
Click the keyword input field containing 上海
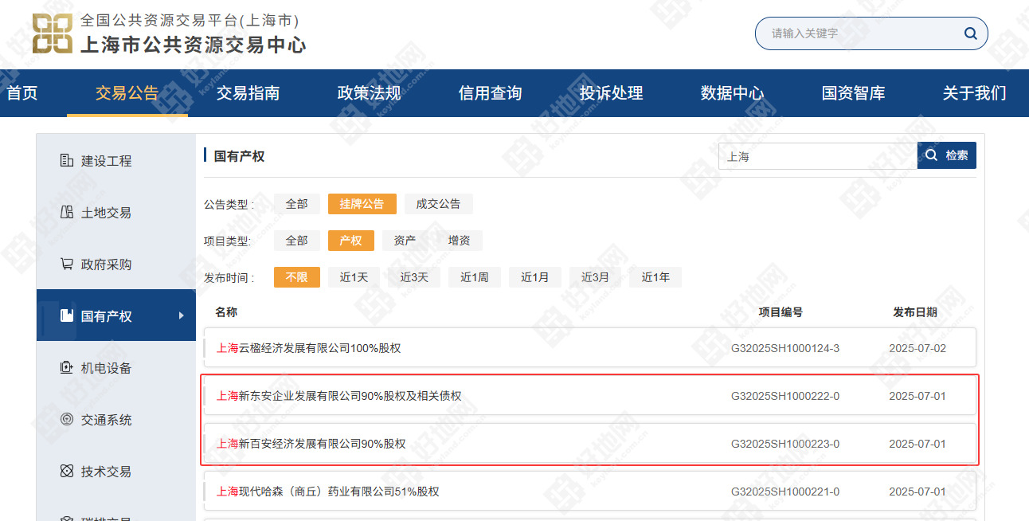point(818,156)
